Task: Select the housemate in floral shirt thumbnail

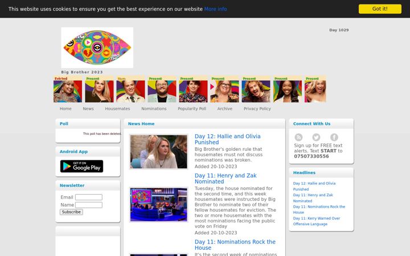Action: click(x=193, y=89)
